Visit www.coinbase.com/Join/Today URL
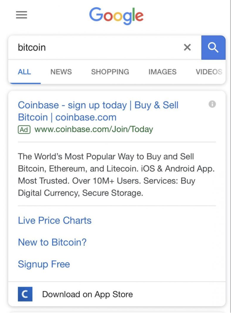Viewport: 234px width, 315px height. (93, 129)
